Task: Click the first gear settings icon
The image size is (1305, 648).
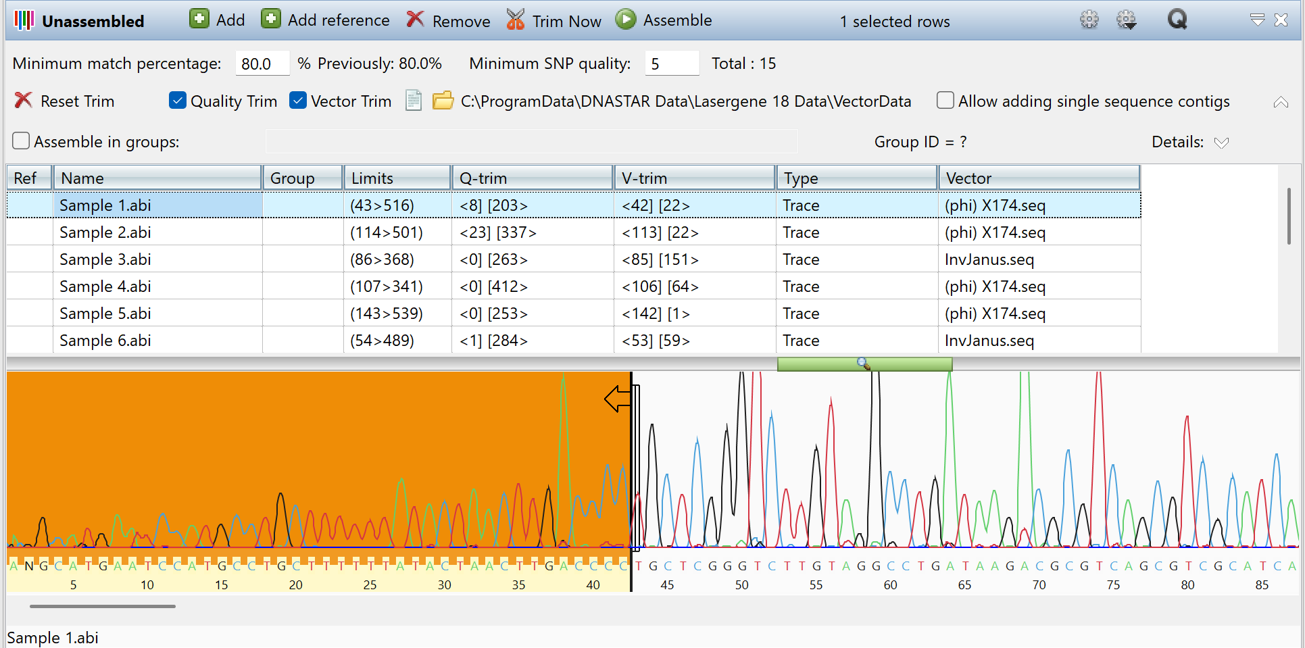Action: (x=1089, y=20)
